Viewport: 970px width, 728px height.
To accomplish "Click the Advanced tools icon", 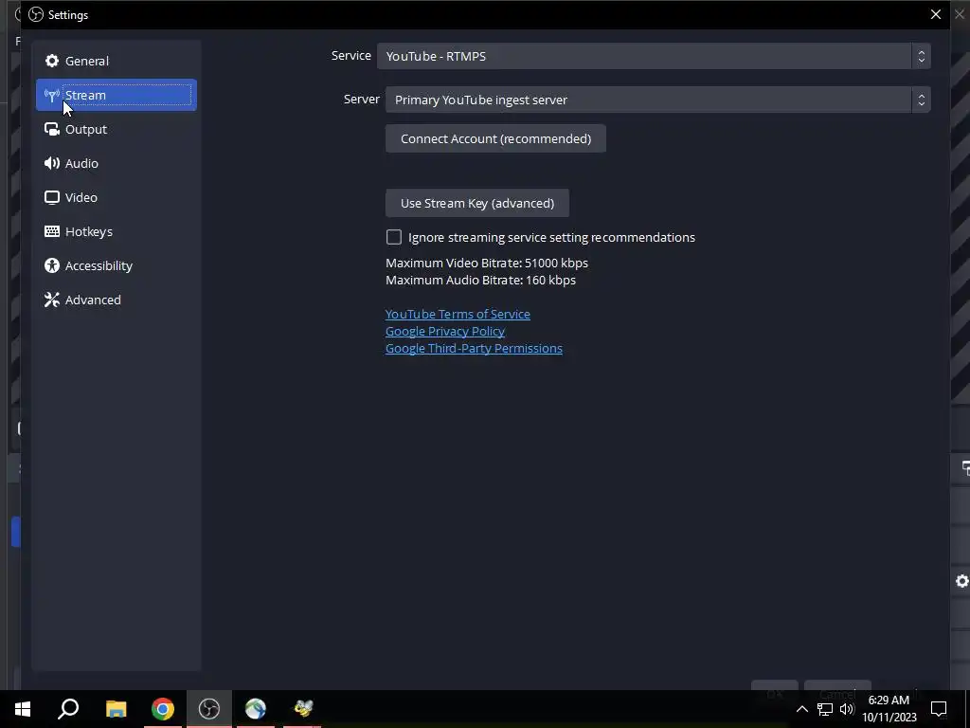I will 52,300.
